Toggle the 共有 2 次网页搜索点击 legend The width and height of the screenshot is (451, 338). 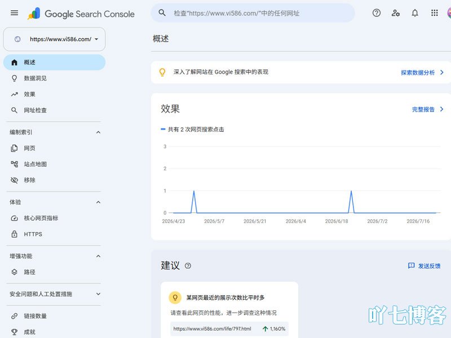[192, 130]
